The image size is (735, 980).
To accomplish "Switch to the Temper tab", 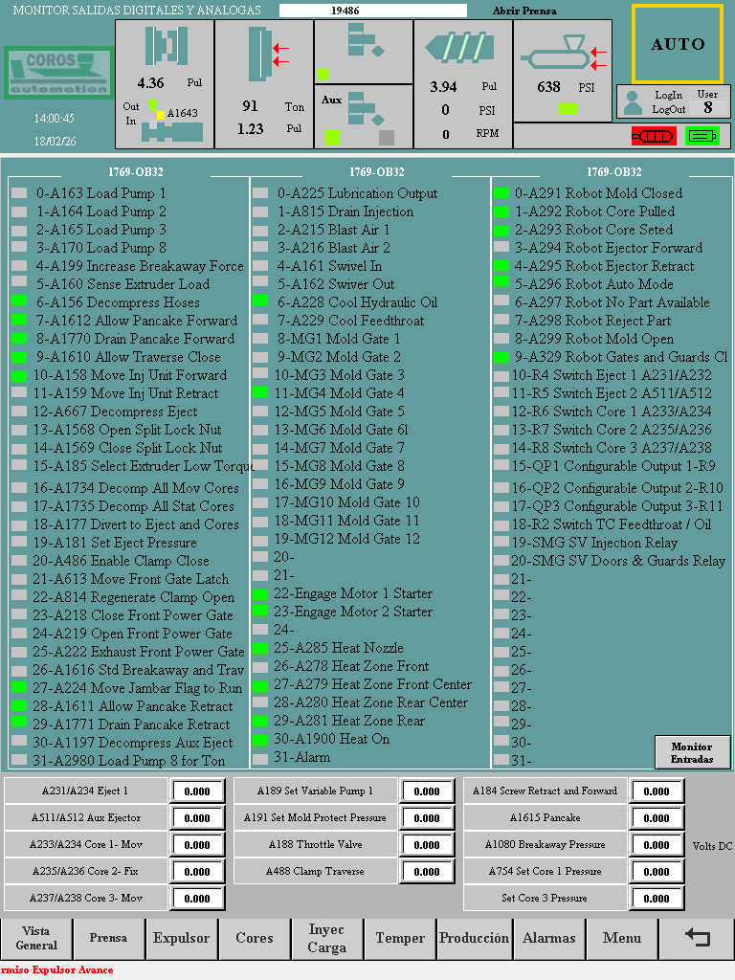I will (400, 938).
